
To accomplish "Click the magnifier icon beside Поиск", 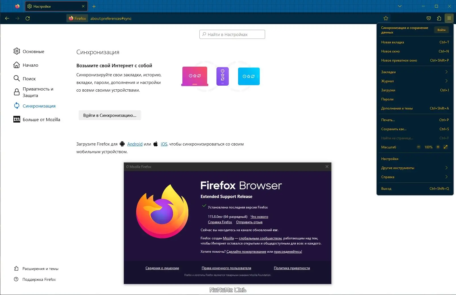I will click(17, 79).
